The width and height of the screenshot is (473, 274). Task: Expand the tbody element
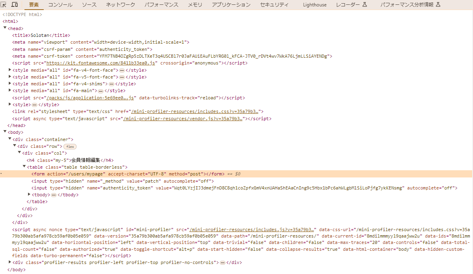point(29,195)
